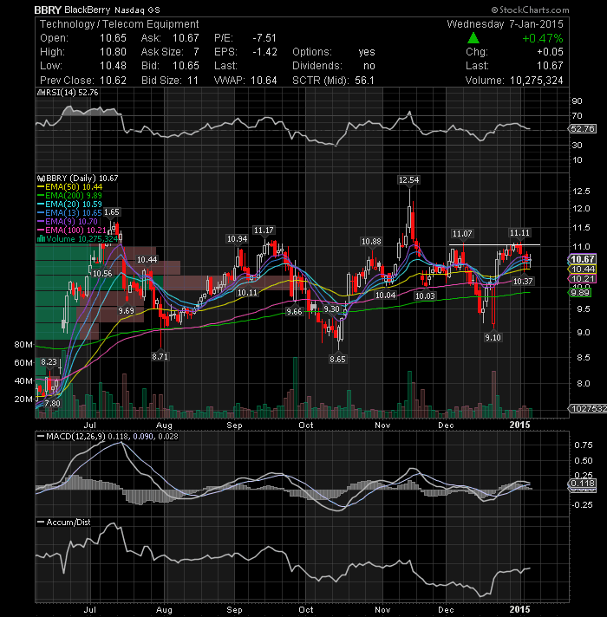Click the green up-arrow change indicator
Screen dimensions: 607x617
(x=473, y=38)
